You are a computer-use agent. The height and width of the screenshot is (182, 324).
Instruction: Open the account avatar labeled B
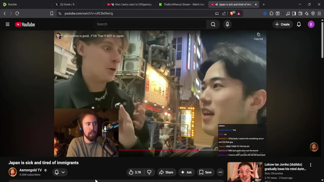[x=311, y=24]
